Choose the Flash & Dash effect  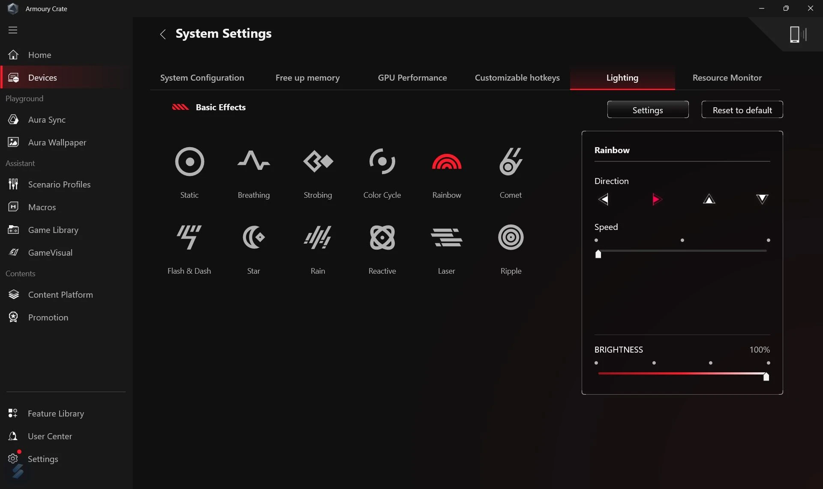tap(189, 237)
